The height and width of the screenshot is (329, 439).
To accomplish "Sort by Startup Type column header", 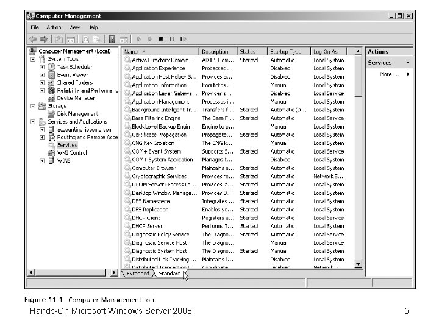I will (x=289, y=51).
